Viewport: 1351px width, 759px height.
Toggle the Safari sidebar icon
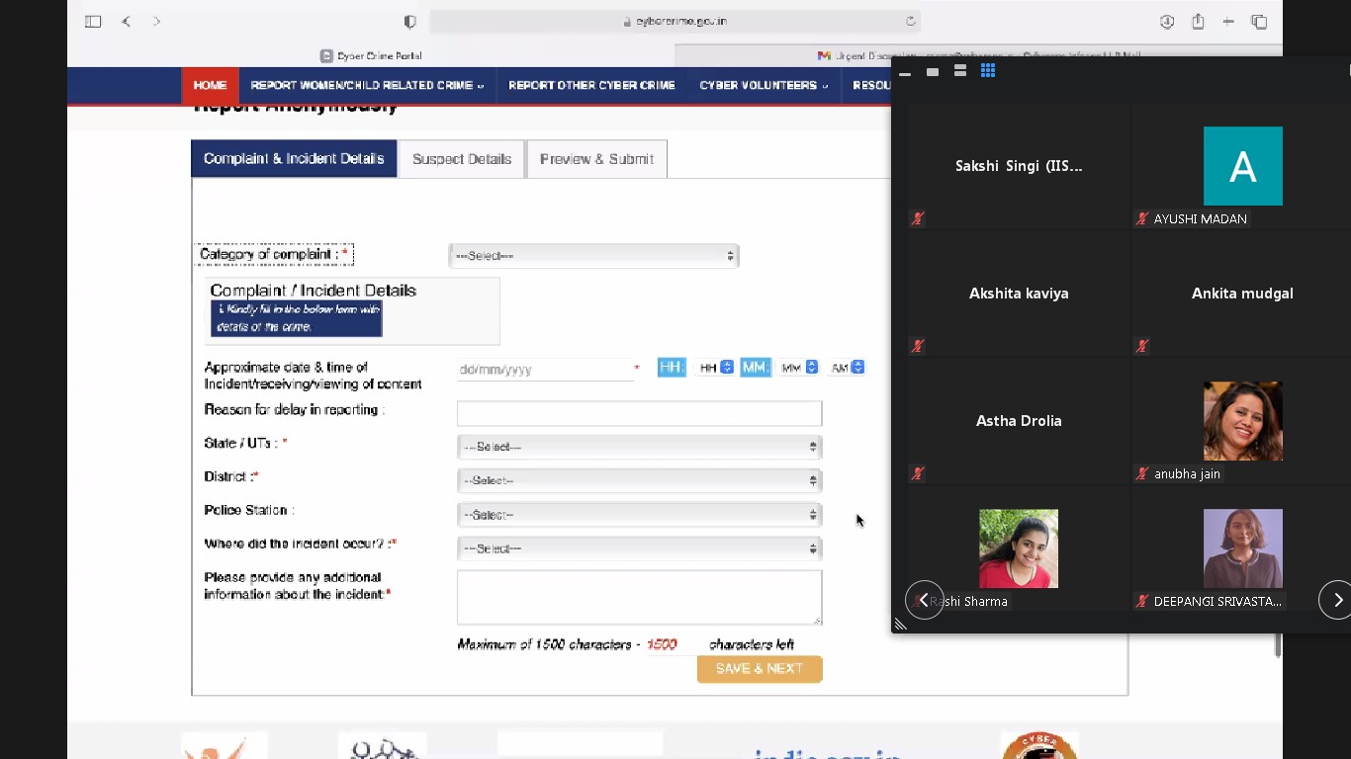pyautogui.click(x=93, y=22)
